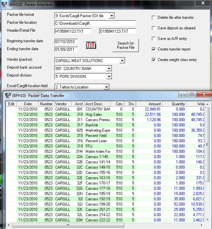Open the Packer file format dropdown
This screenshot has height=229, width=212.
(112, 16)
